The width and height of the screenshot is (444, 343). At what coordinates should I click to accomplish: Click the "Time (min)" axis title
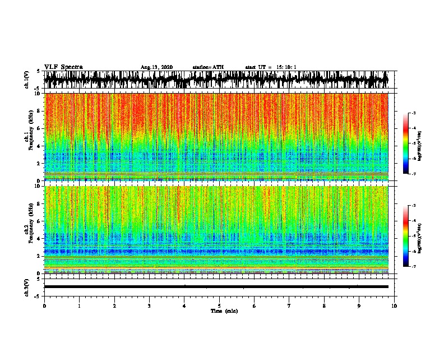(224, 311)
